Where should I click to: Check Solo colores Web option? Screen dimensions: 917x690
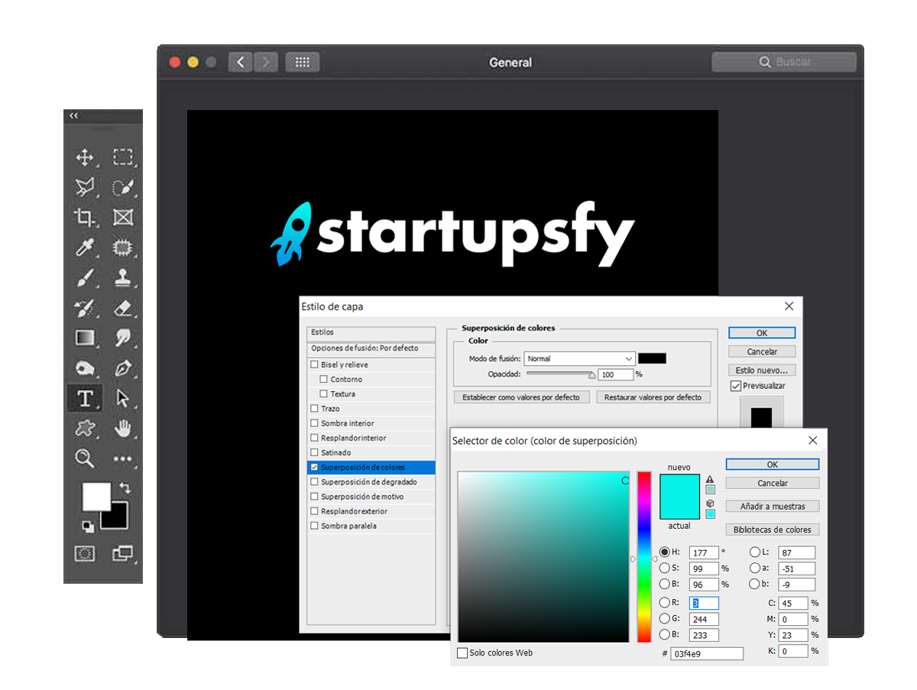click(462, 653)
